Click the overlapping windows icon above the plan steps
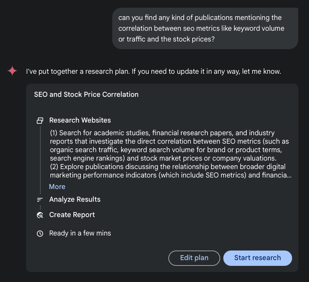 (40, 120)
